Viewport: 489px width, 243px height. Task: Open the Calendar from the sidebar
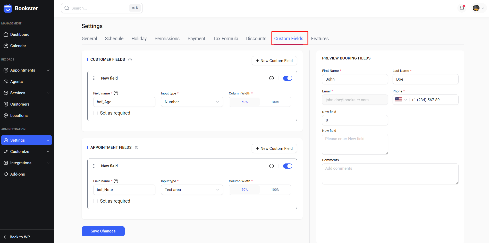click(18, 46)
